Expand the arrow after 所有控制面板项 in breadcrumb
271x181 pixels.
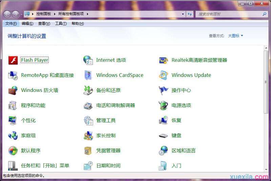tap(87, 14)
